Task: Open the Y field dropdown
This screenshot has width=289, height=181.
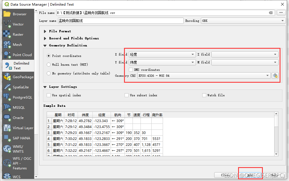Action: click(162, 62)
